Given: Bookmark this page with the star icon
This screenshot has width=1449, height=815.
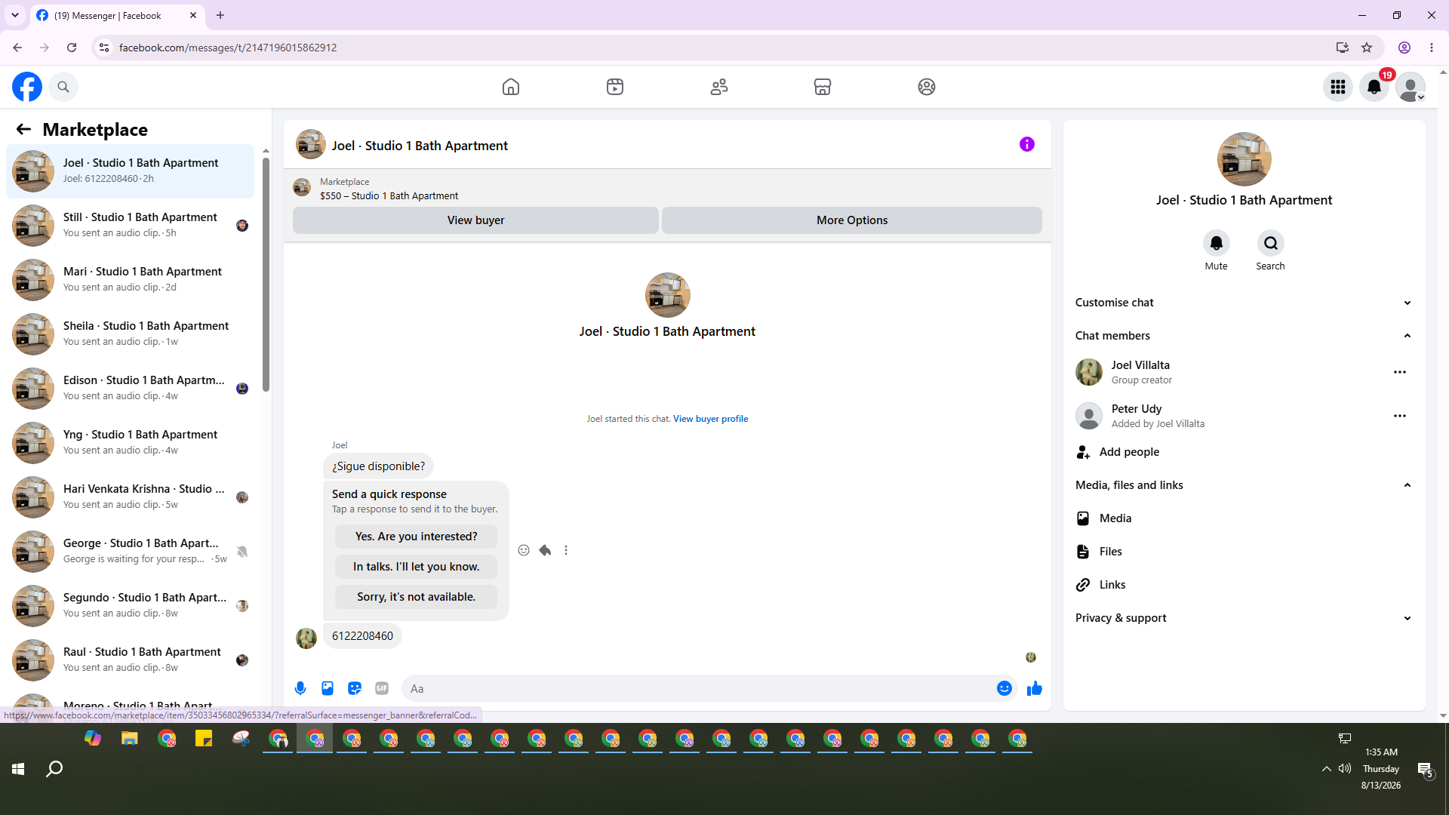Looking at the screenshot, I should [1367, 48].
